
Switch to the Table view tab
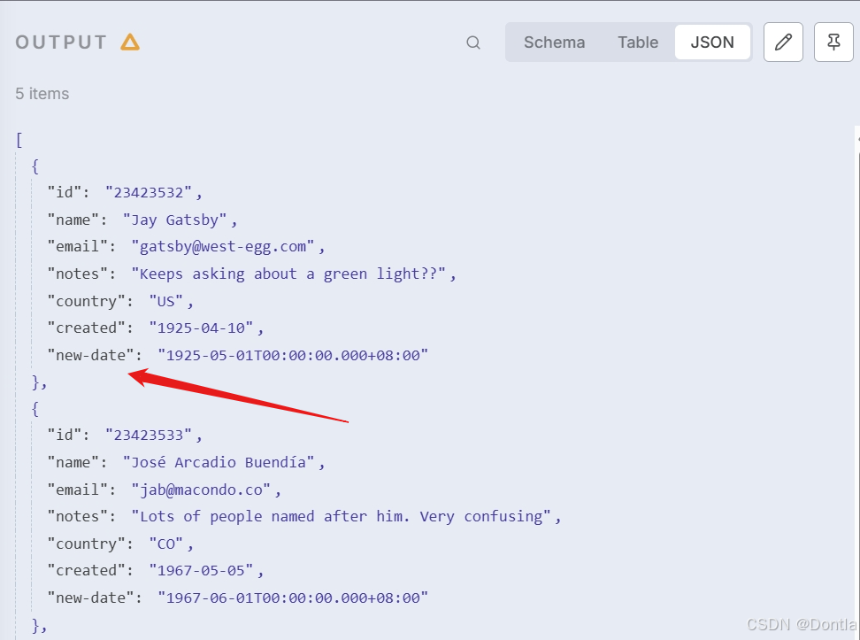pyautogui.click(x=638, y=42)
